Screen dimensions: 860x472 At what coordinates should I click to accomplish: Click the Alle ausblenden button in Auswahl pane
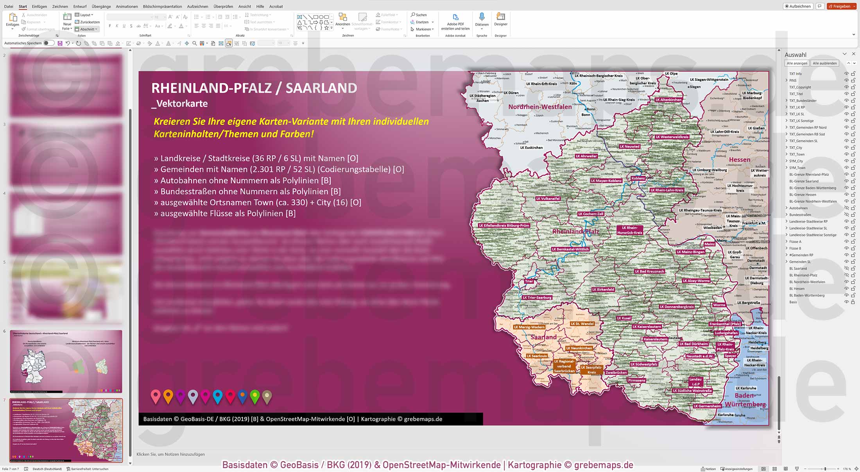pyautogui.click(x=825, y=63)
